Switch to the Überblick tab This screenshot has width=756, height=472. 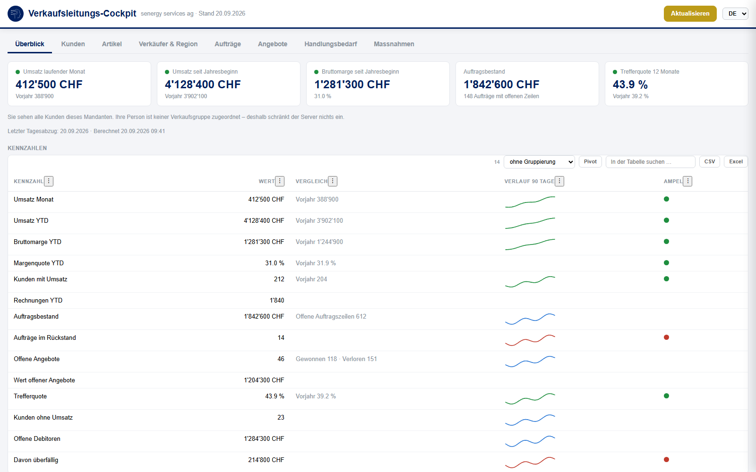(x=30, y=44)
